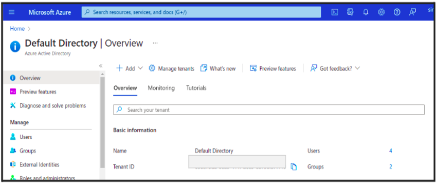Image resolution: width=437 pixels, height=185 pixels.
Task: Click the plus icon beside Add
Action: 119,68
